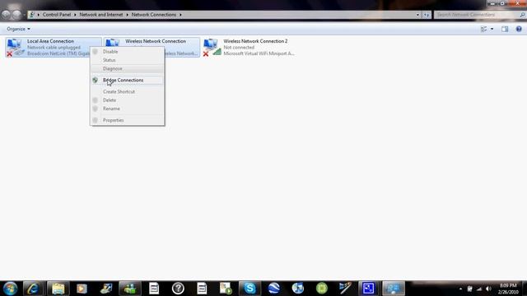This screenshot has height=296, width=527.
Task: Open the blue square taskbar application icon
Action: [368, 289]
